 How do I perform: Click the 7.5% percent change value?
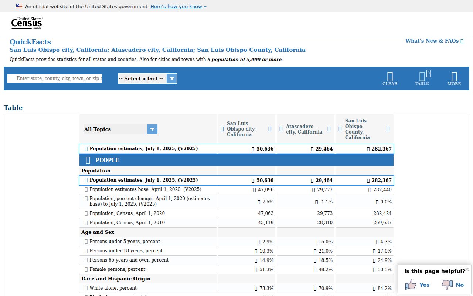(x=268, y=202)
